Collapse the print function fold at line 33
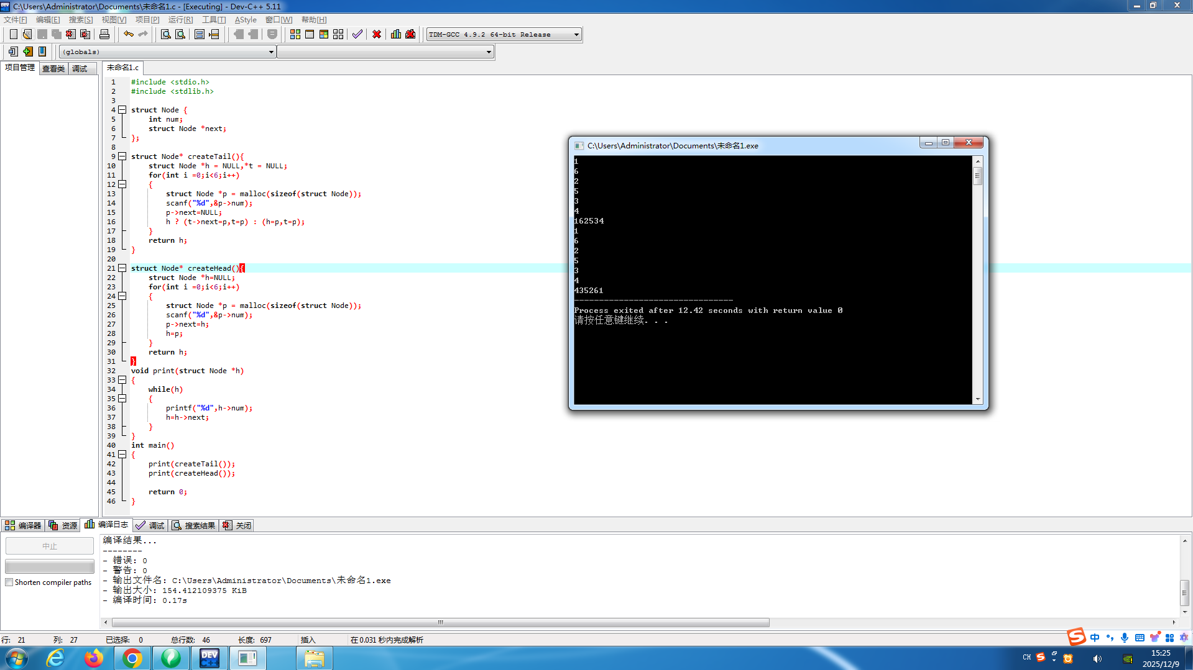The image size is (1193, 670). pyautogui.click(x=122, y=380)
